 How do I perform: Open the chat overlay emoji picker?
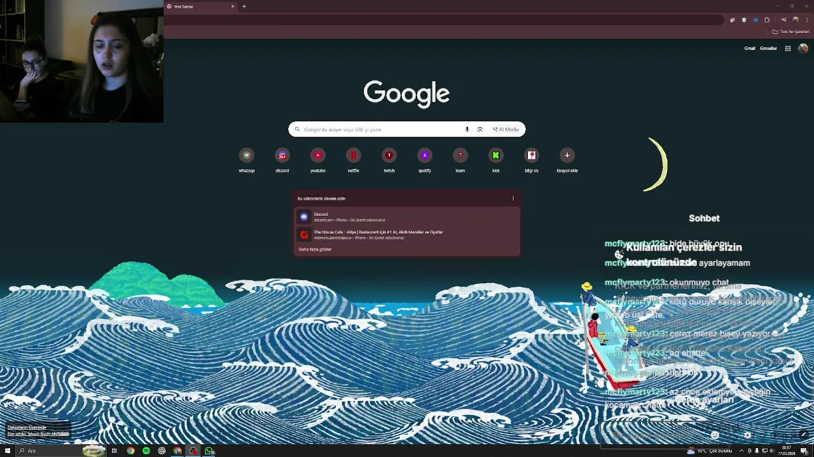point(715,435)
